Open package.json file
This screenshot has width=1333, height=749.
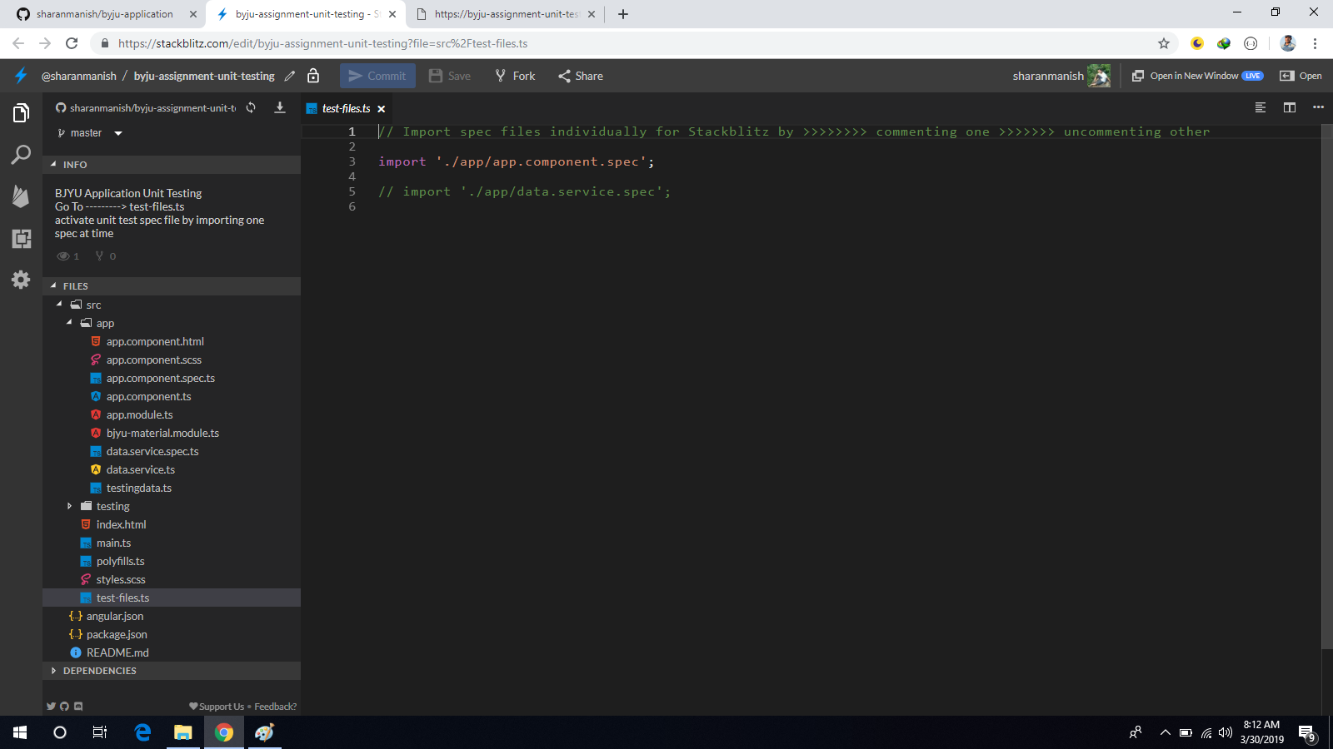(x=117, y=634)
